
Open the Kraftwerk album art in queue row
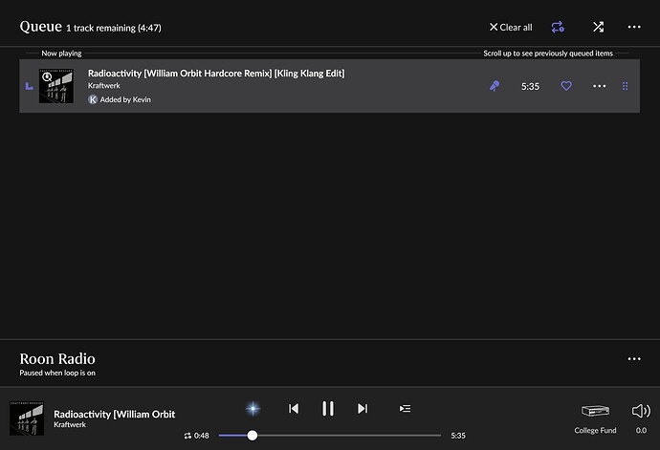coord(56,86)
